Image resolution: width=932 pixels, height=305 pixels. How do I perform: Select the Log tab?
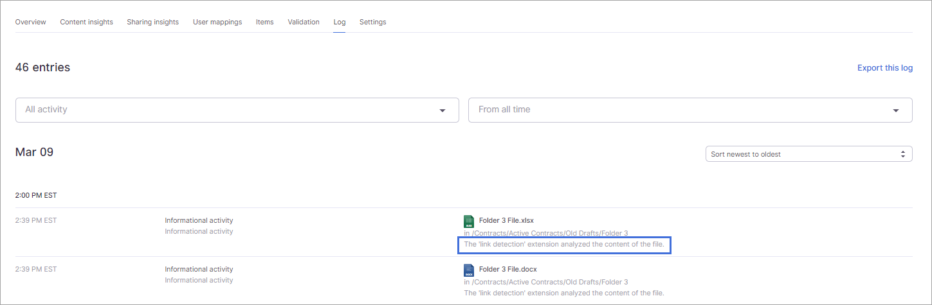[340, 22]
